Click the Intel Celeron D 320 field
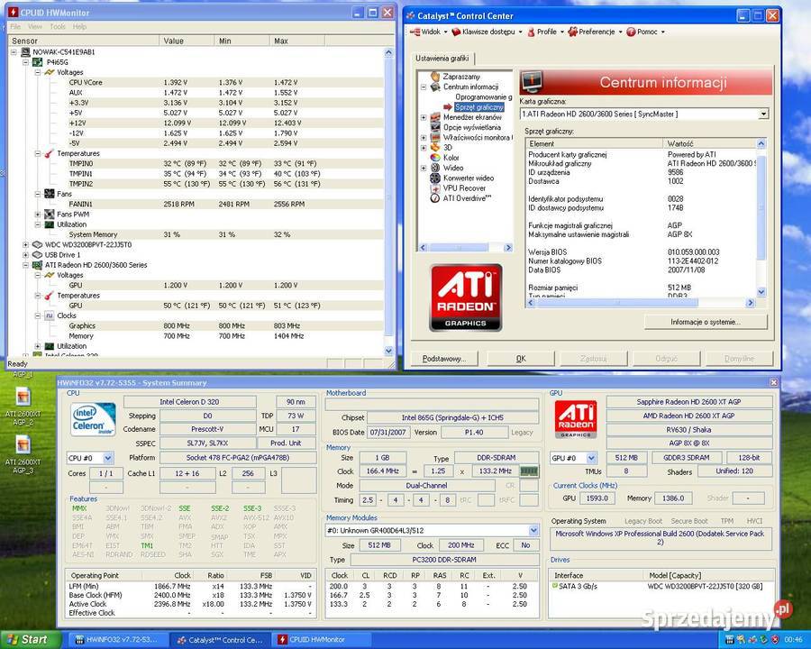811x649 pixels. coord(189,402)
